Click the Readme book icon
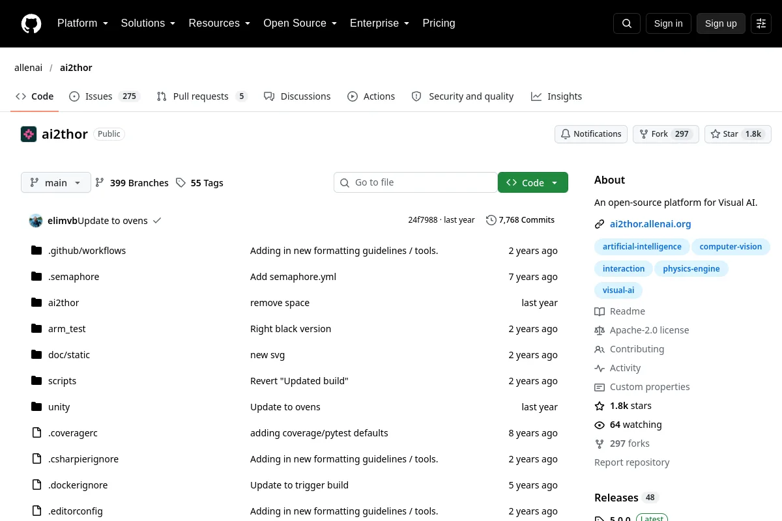This screenshot has width=782, height=521. (600, 311)
